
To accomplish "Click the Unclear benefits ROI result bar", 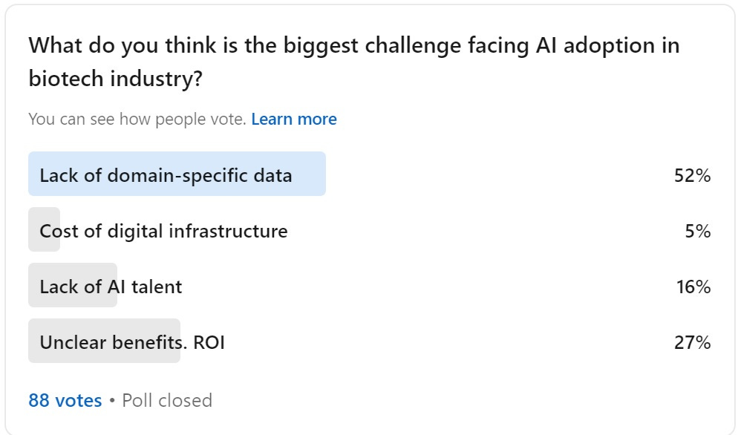I will (104, 341).
